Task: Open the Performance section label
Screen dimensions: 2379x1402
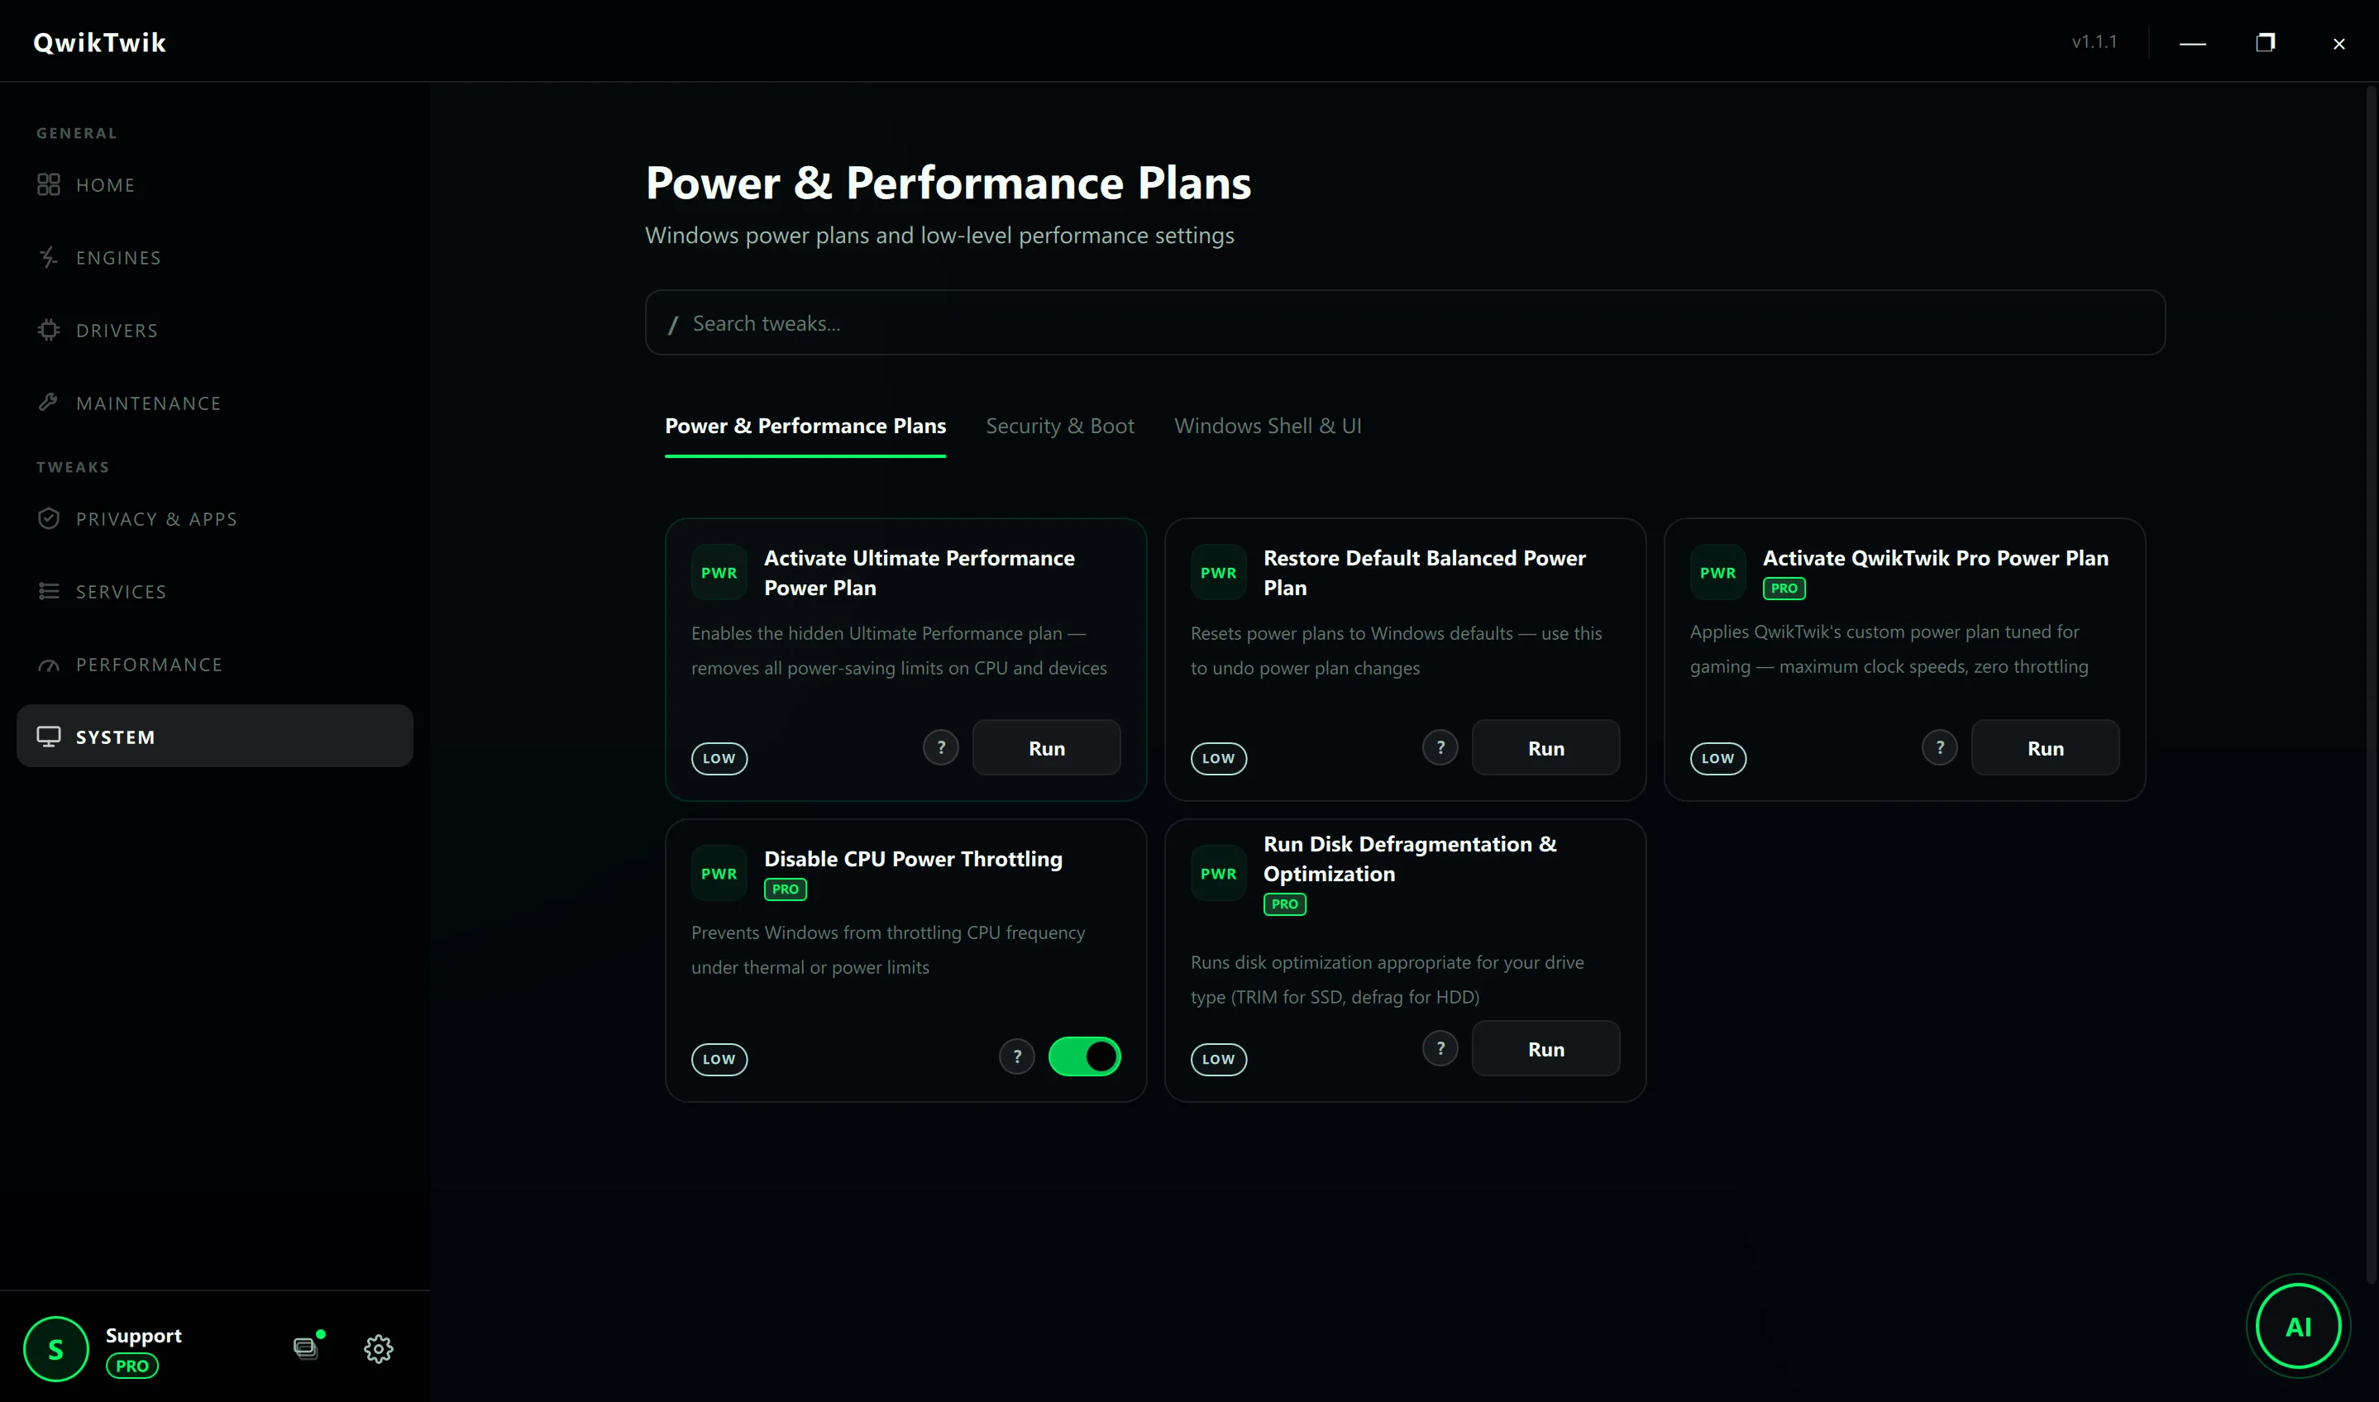Action: pos(150,665)
